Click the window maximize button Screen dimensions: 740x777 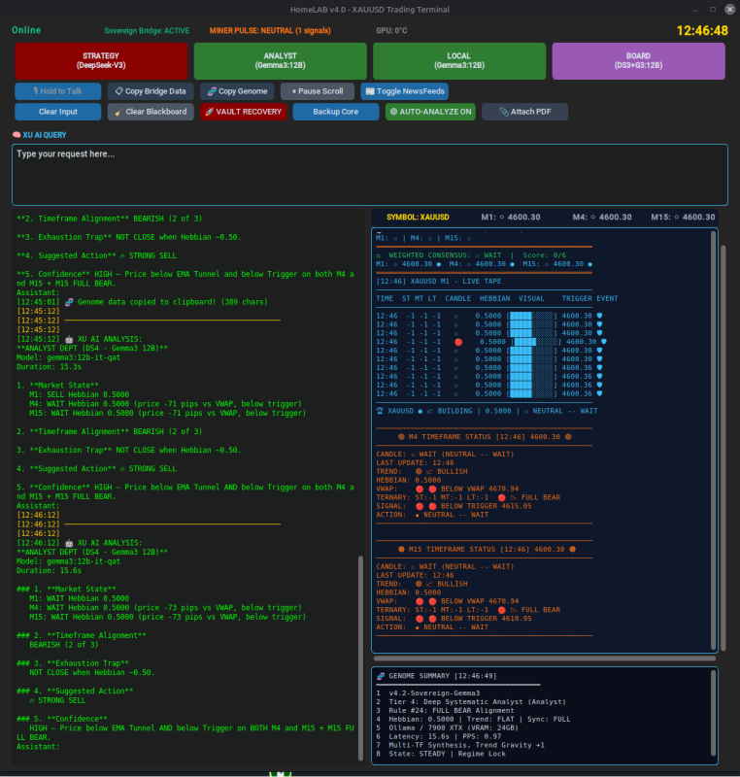[713, 9]
